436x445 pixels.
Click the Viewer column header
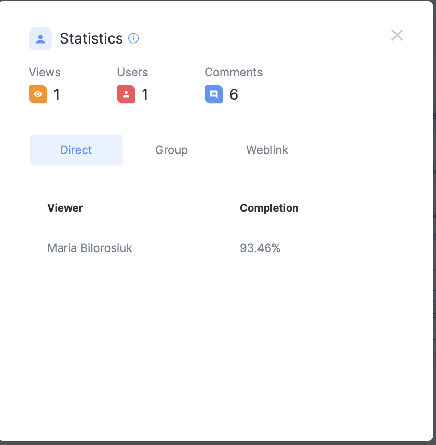[x=65, y=208]
